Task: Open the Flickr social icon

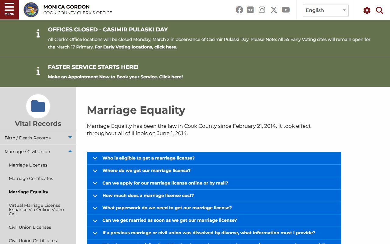Action: coord(250,10)
